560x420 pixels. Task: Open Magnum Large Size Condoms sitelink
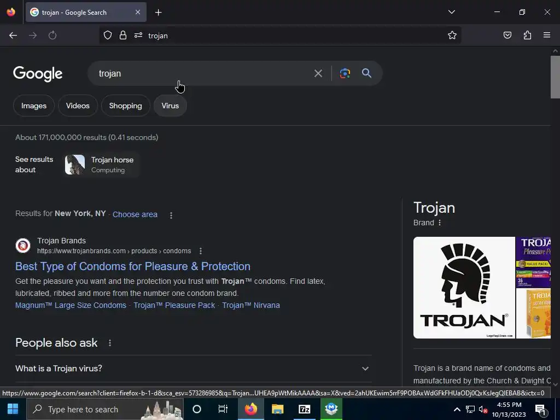71,305
